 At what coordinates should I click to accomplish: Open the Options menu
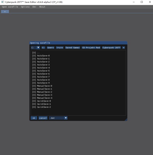25,7
